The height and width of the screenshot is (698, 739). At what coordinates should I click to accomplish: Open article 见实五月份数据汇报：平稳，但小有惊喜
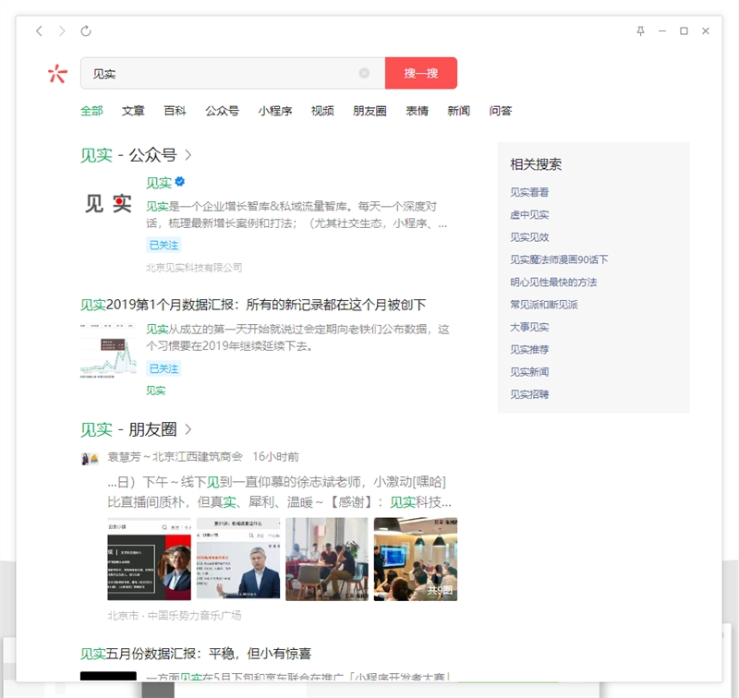(196, 654)
